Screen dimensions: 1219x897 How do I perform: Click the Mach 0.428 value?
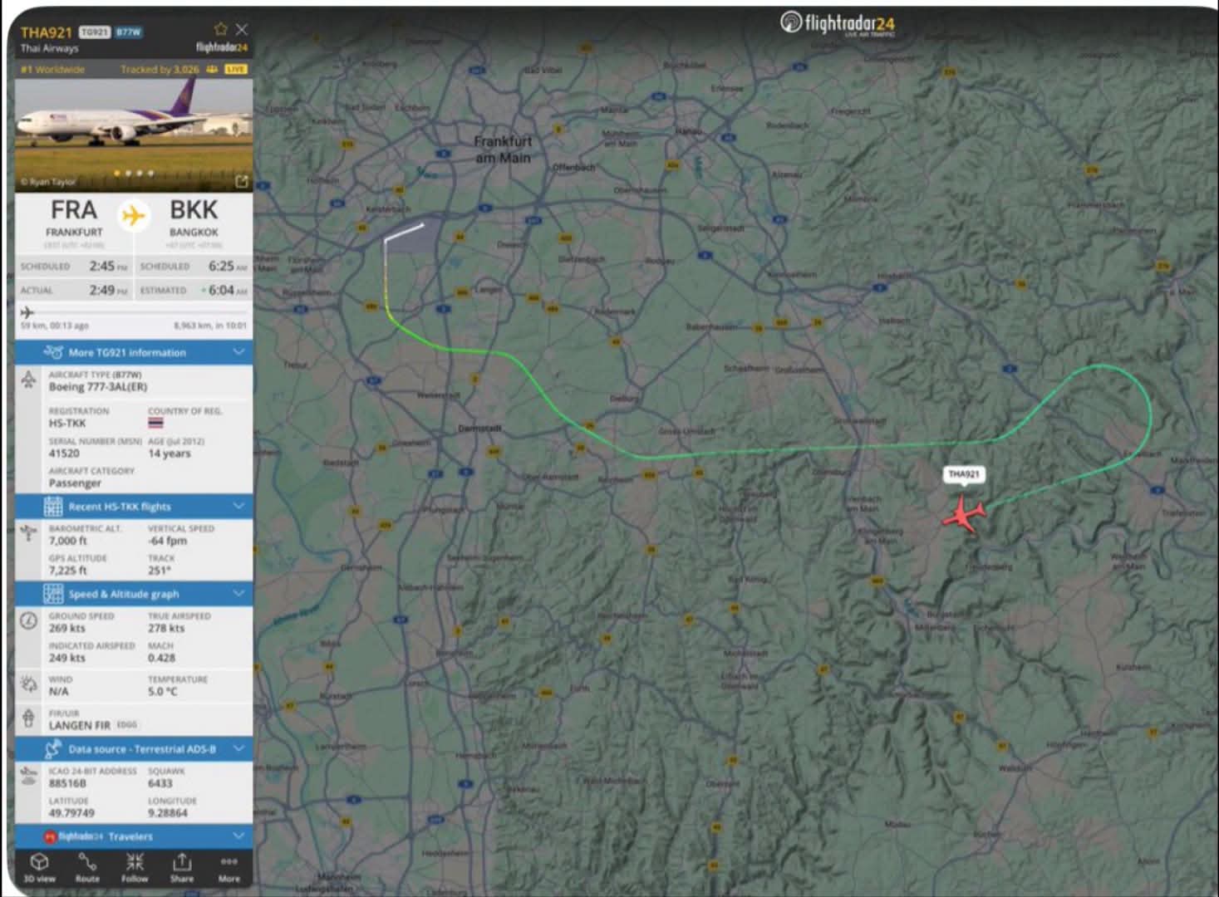pos(161,659)
